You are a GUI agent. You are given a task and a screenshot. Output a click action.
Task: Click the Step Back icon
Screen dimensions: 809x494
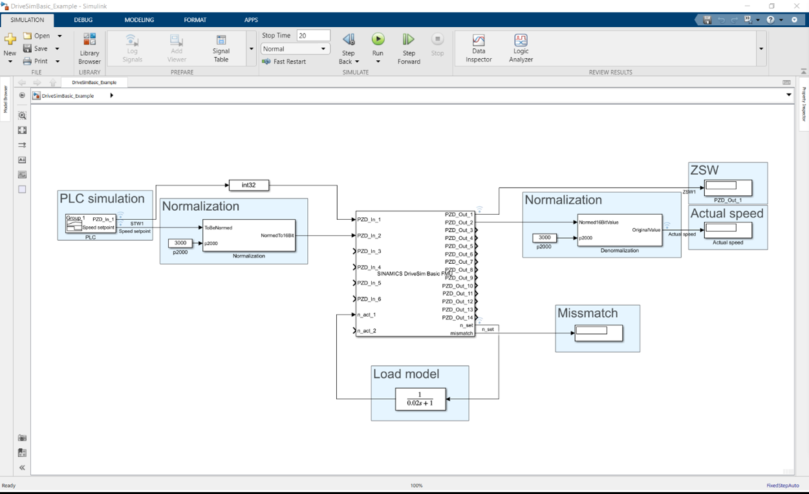tap(349, 40)
